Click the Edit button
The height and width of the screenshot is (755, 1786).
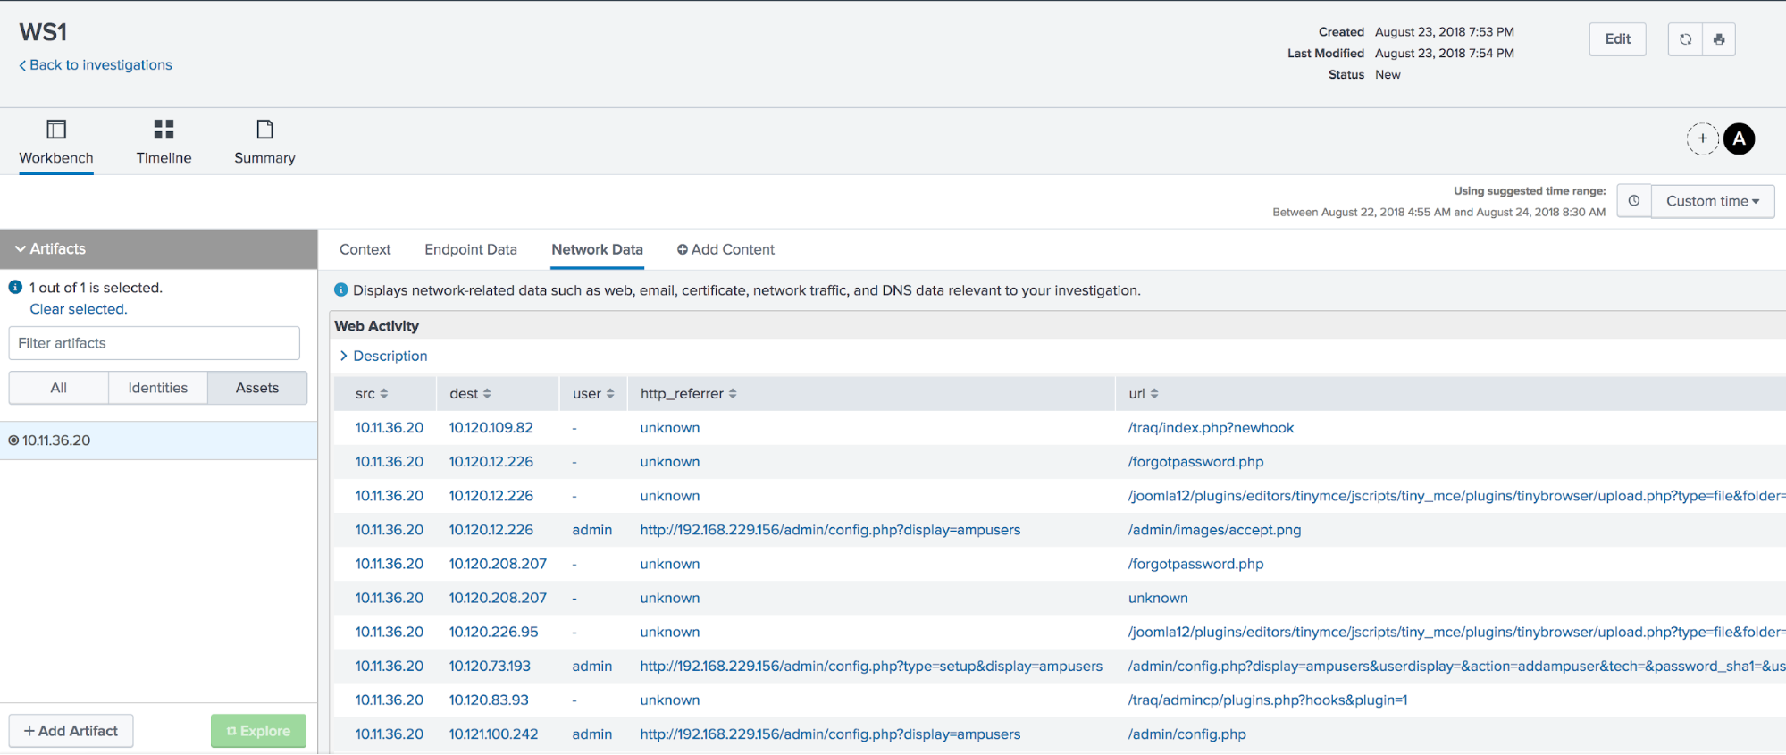pyautogui.click(x=1617, y=39)
